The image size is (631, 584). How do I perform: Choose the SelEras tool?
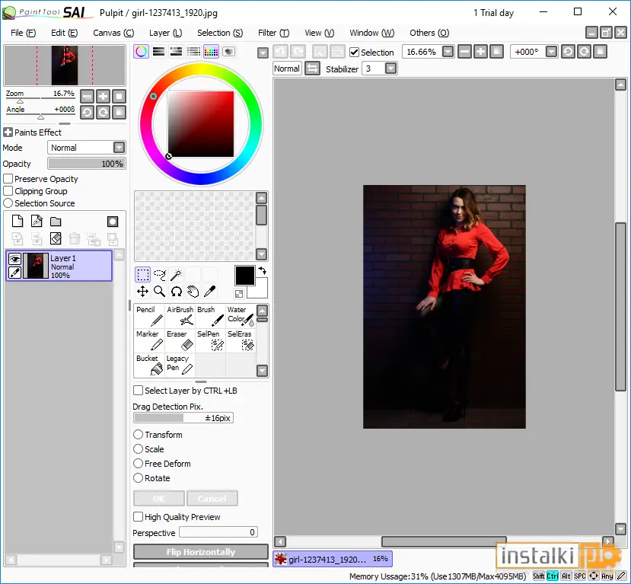[x=241, y=341]
